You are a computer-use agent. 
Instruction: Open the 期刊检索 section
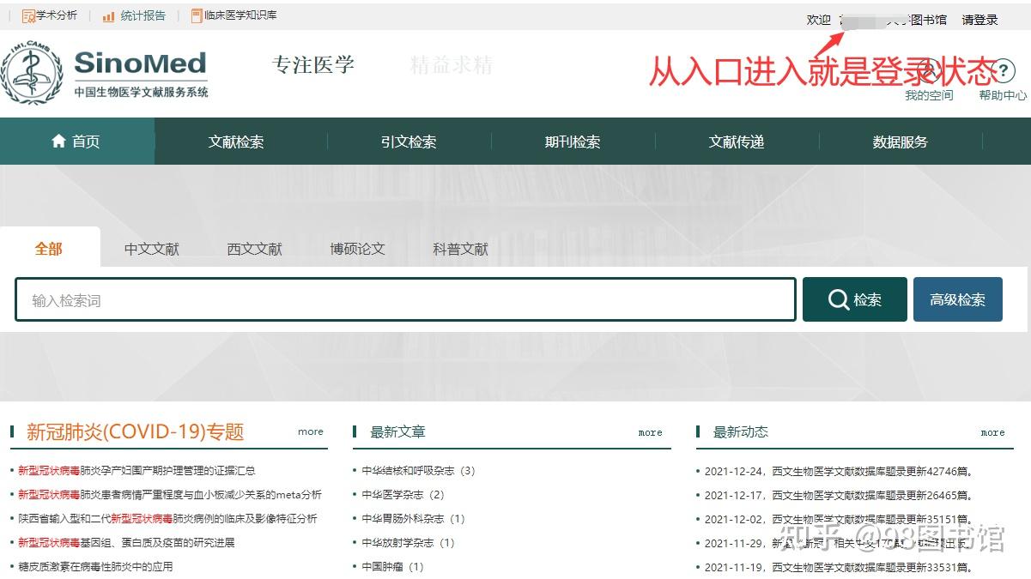point(572,141)
